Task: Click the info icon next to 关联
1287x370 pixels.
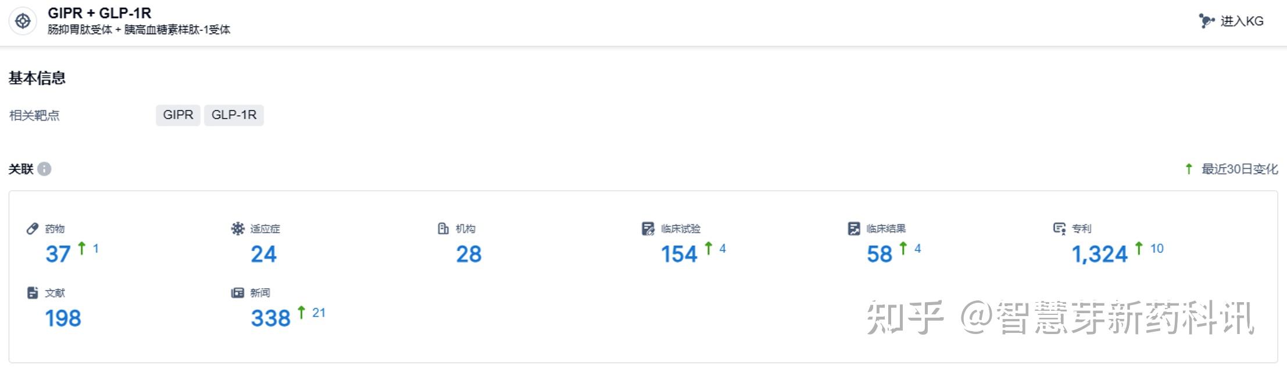Action: (x=44, y=169)
